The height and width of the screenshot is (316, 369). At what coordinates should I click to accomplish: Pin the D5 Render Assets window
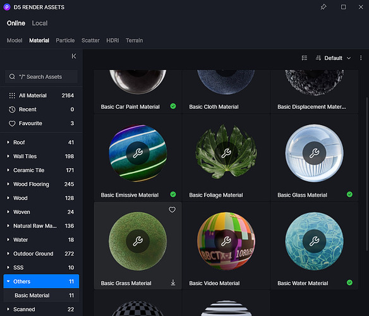(x=324, y=7)
